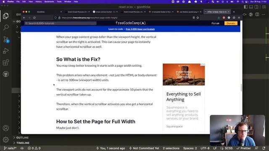The image size is (269, 151).
Task: Click macOS Spotlight search icon
Action: 243,2
